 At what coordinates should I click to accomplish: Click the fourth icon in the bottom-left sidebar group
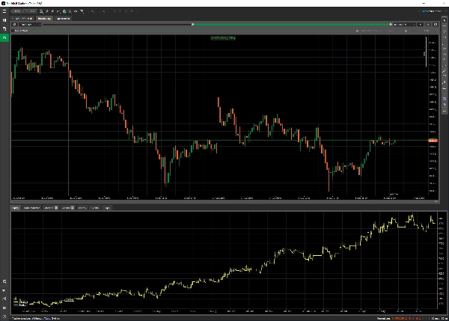click(x=4, y=308)
